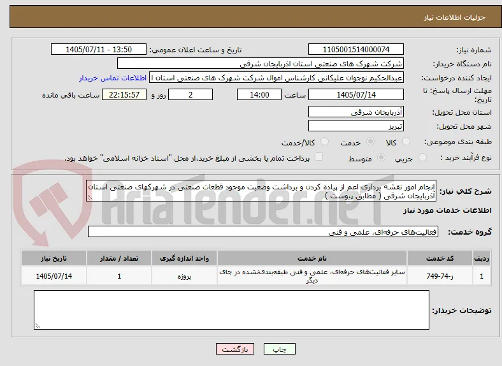Select the جزیی purchase type radio

(422, 157)
